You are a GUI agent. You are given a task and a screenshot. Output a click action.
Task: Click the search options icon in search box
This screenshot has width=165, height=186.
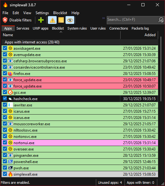[161, 20]
